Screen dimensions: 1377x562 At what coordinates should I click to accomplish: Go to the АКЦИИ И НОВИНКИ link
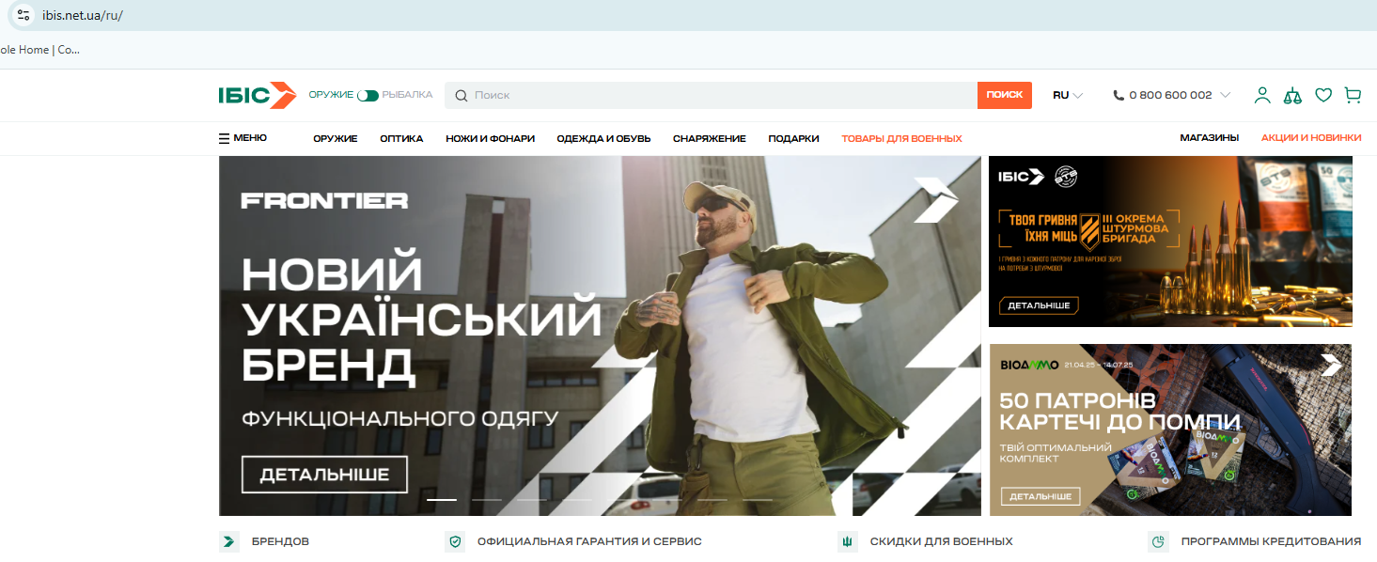coord(1311,138)
